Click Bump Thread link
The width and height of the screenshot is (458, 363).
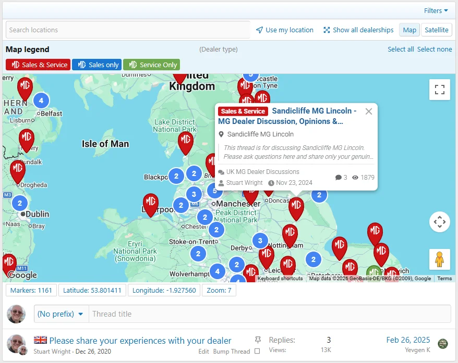tap(232, 352)
